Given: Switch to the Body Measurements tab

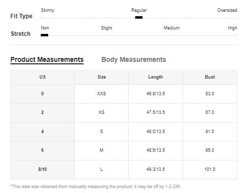Looking at the screenshot, I should point(134,59).
